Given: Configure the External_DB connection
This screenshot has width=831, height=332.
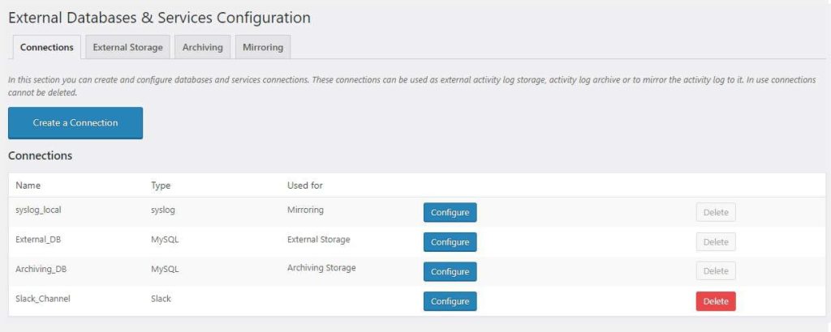Looking at the screenshot, I should coord(450,242).
